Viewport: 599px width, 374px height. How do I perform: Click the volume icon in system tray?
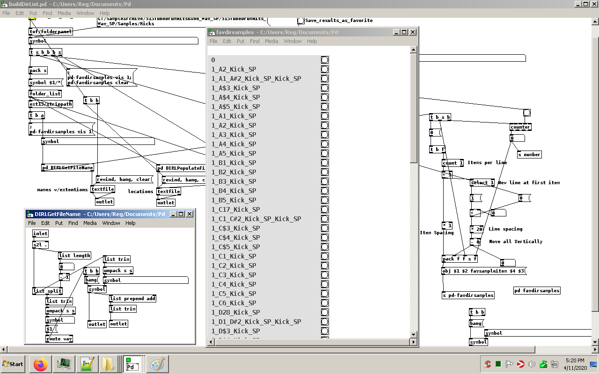tap(532, 364)
